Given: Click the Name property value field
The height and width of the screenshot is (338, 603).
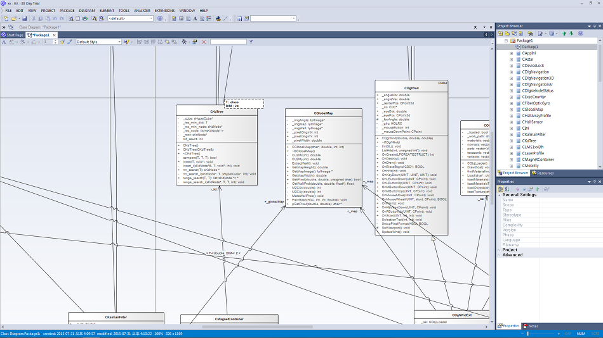Looking at the screenshot, I should click(571, 200).
